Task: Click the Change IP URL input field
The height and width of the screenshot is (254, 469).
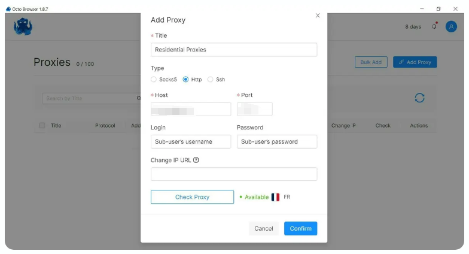Action: [x=234, y=174]
